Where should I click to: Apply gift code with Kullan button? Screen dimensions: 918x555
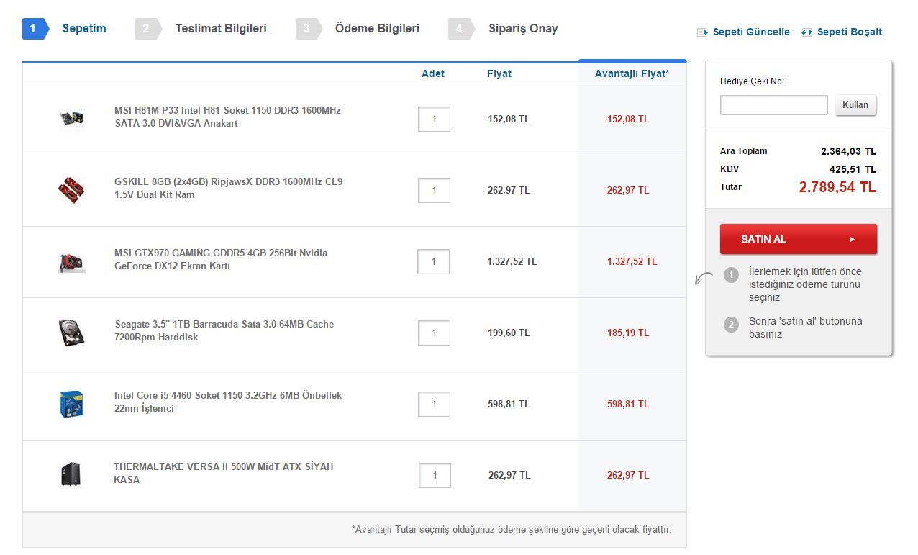[855, 105]
